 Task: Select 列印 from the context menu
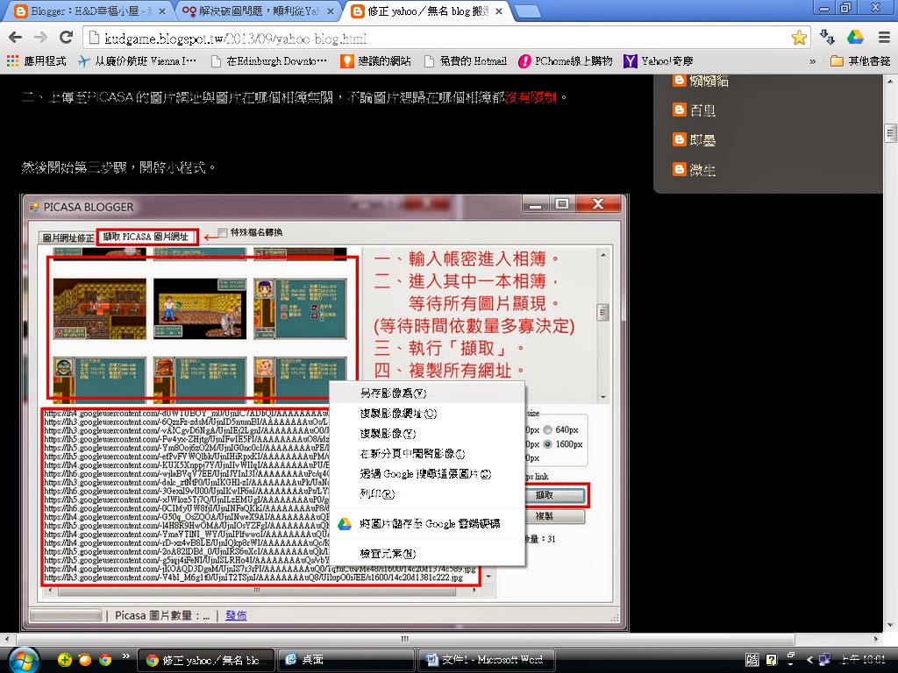[x=427, y=494]
